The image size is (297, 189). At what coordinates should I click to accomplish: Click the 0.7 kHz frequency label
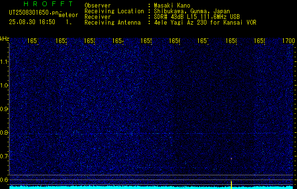(4, 156)
